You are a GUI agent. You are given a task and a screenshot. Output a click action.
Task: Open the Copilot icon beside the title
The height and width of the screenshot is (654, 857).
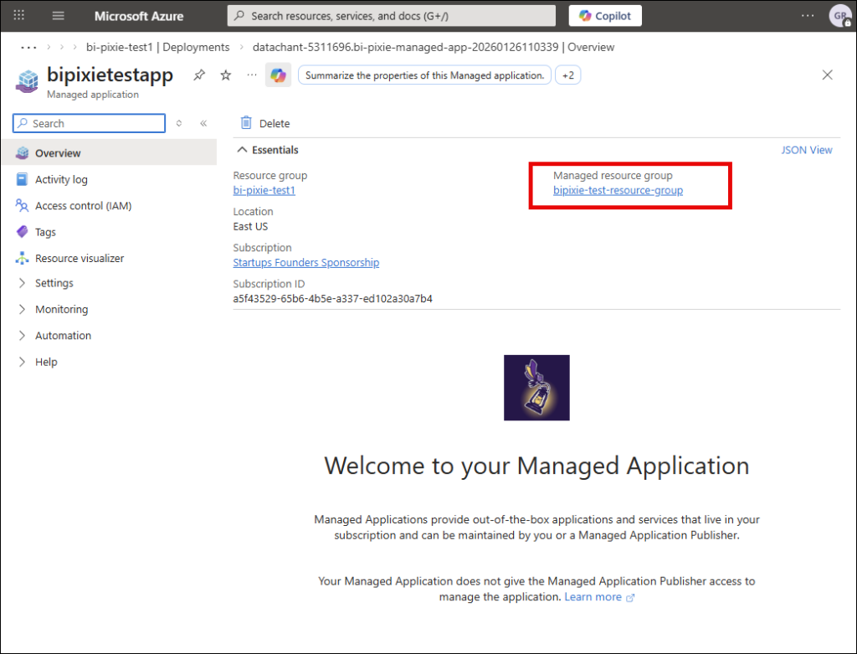point(278,75)
